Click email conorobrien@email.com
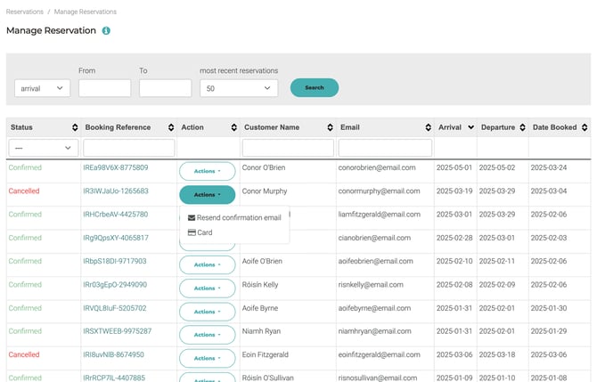 click(x=377, y=167)
